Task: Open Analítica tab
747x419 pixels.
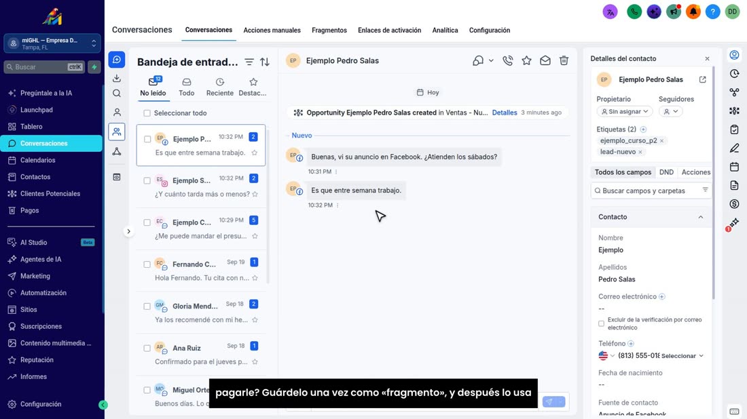Action: [445, 30]
